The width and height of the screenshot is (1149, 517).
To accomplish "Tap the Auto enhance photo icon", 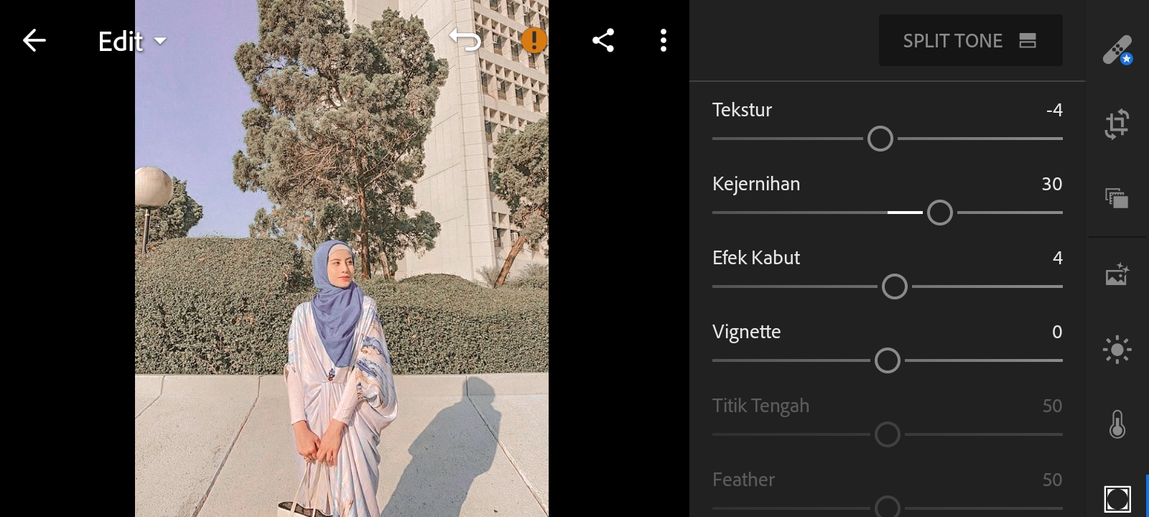I will 1117,274.
